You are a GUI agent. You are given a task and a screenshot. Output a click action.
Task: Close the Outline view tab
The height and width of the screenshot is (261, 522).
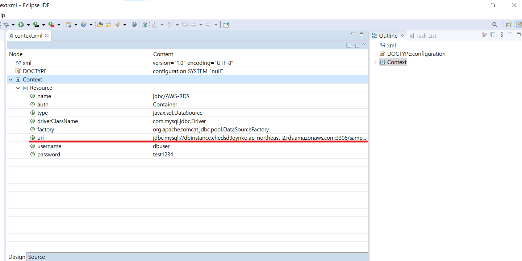click(402, 35)
